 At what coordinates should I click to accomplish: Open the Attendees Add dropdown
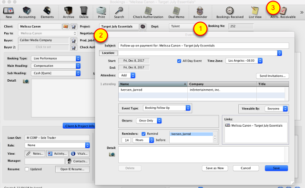[127, 75]
